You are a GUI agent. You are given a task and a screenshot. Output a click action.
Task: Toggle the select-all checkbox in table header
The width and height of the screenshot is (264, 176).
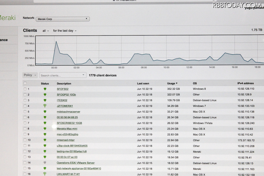point(25,83)
